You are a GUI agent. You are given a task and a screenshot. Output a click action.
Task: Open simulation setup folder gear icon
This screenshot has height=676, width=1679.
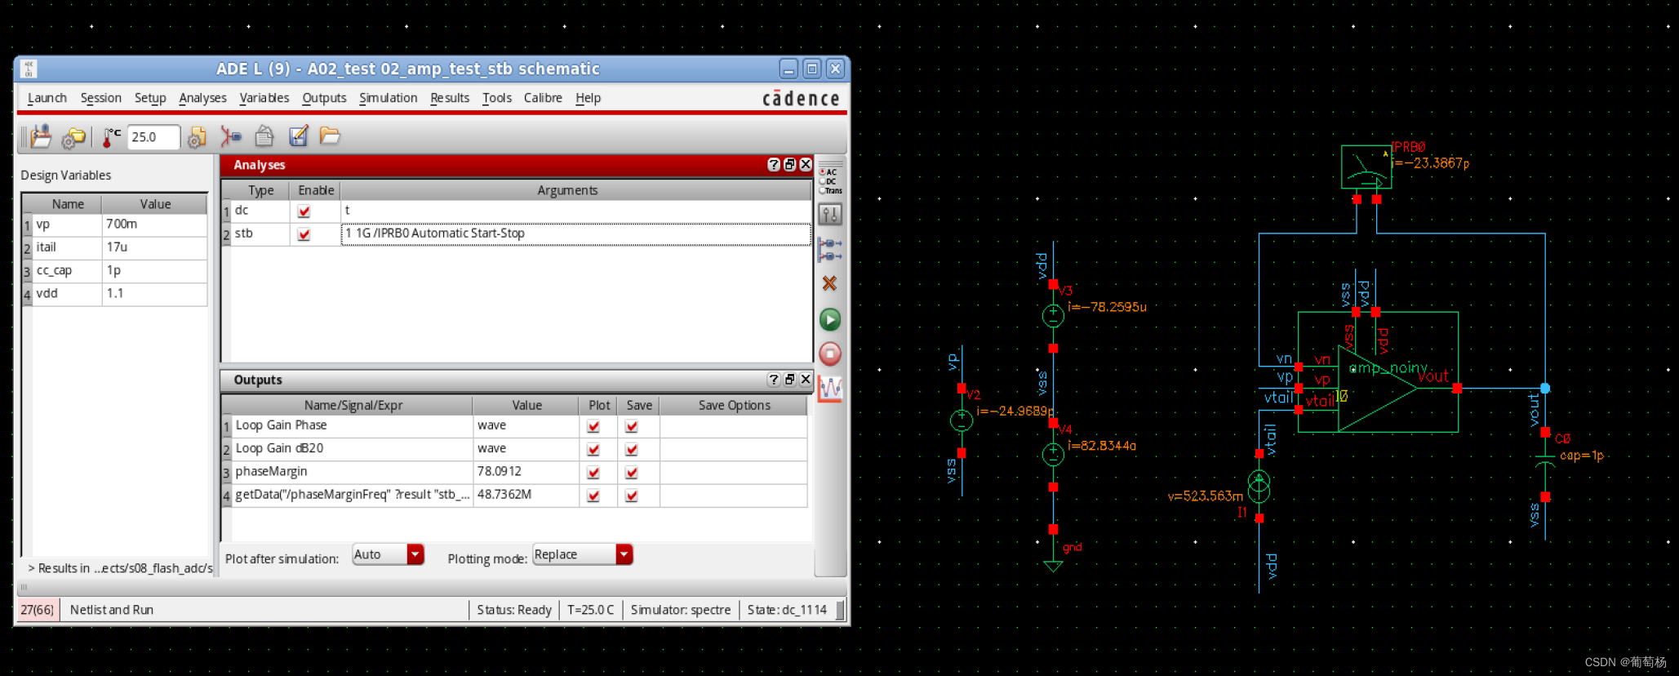73,137
